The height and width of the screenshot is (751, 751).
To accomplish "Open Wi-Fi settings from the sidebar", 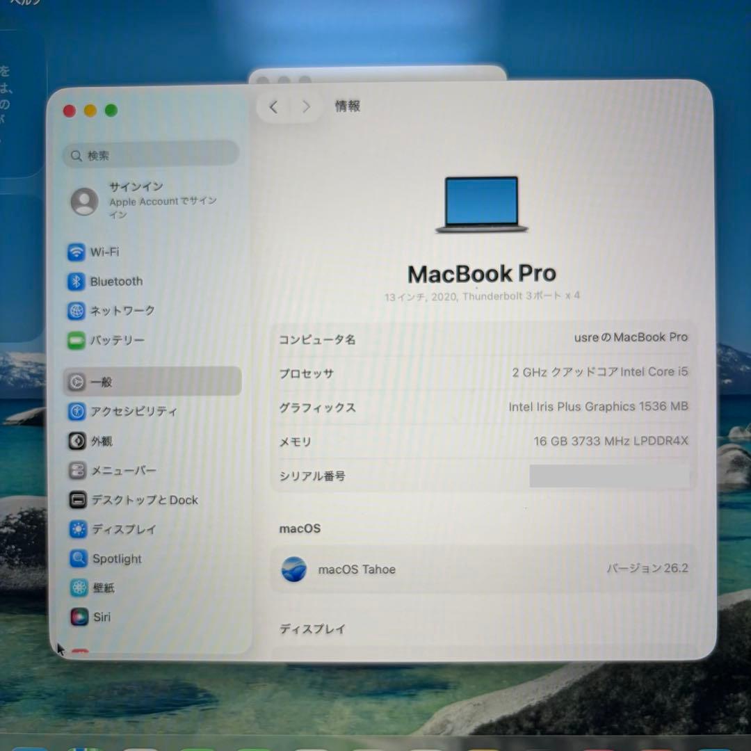I will [x=103, y=252].
